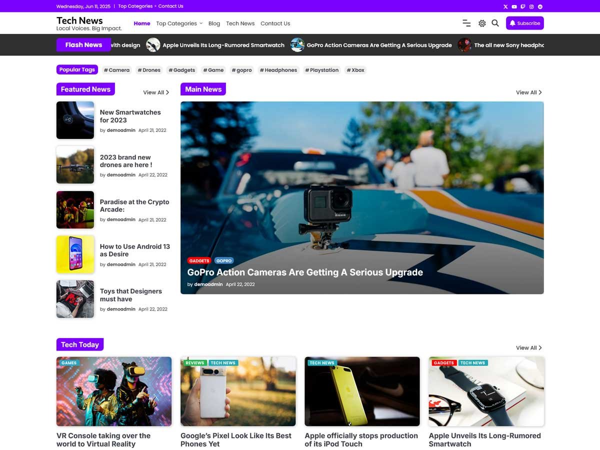Open the search magnifier icon

click(495, 23)
